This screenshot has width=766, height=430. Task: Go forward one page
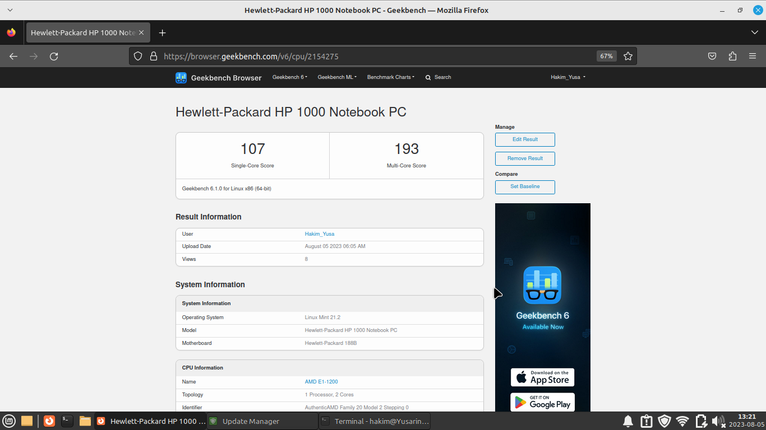tap(34, 56)
